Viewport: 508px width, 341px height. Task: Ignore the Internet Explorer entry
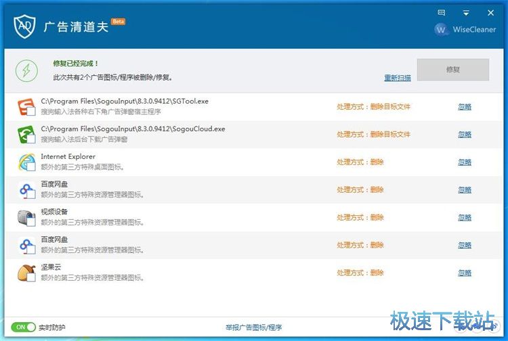point(465,162)
